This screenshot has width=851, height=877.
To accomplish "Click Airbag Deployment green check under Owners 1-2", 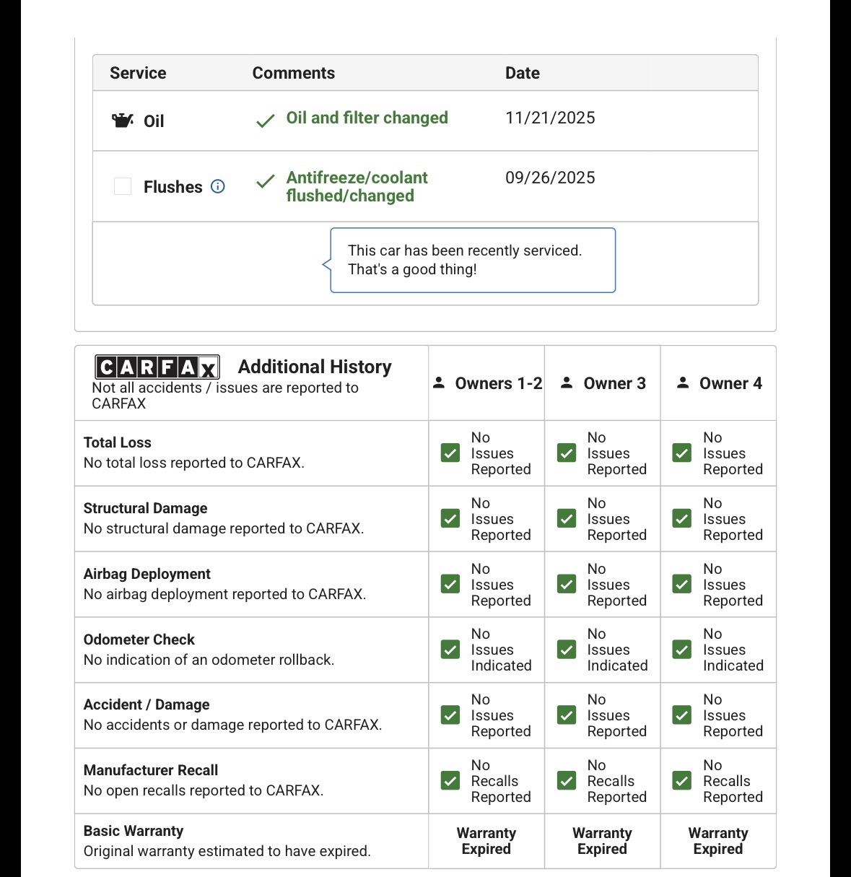I will 450,584.
